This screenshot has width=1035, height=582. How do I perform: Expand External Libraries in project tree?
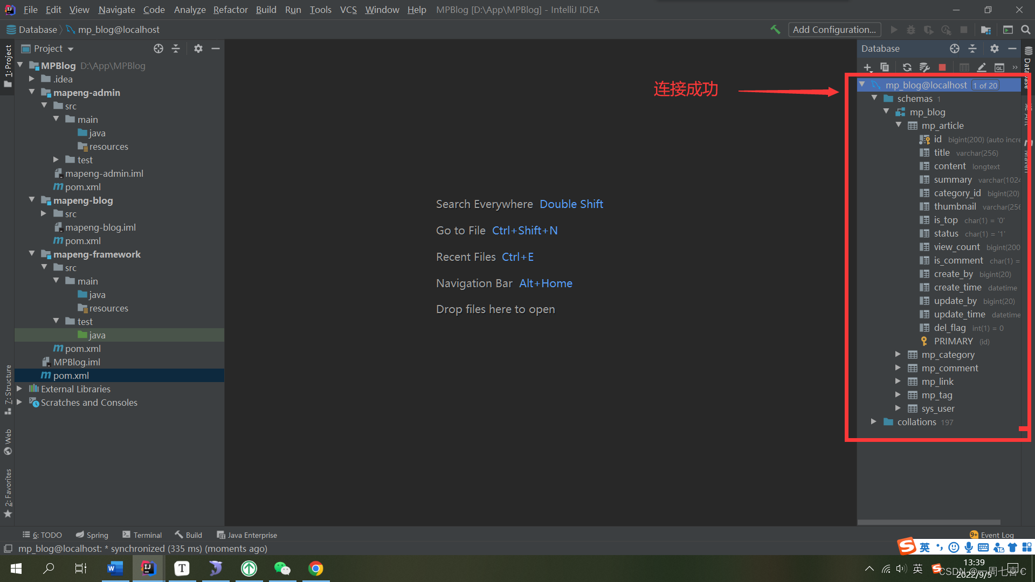tap(19, 389)
